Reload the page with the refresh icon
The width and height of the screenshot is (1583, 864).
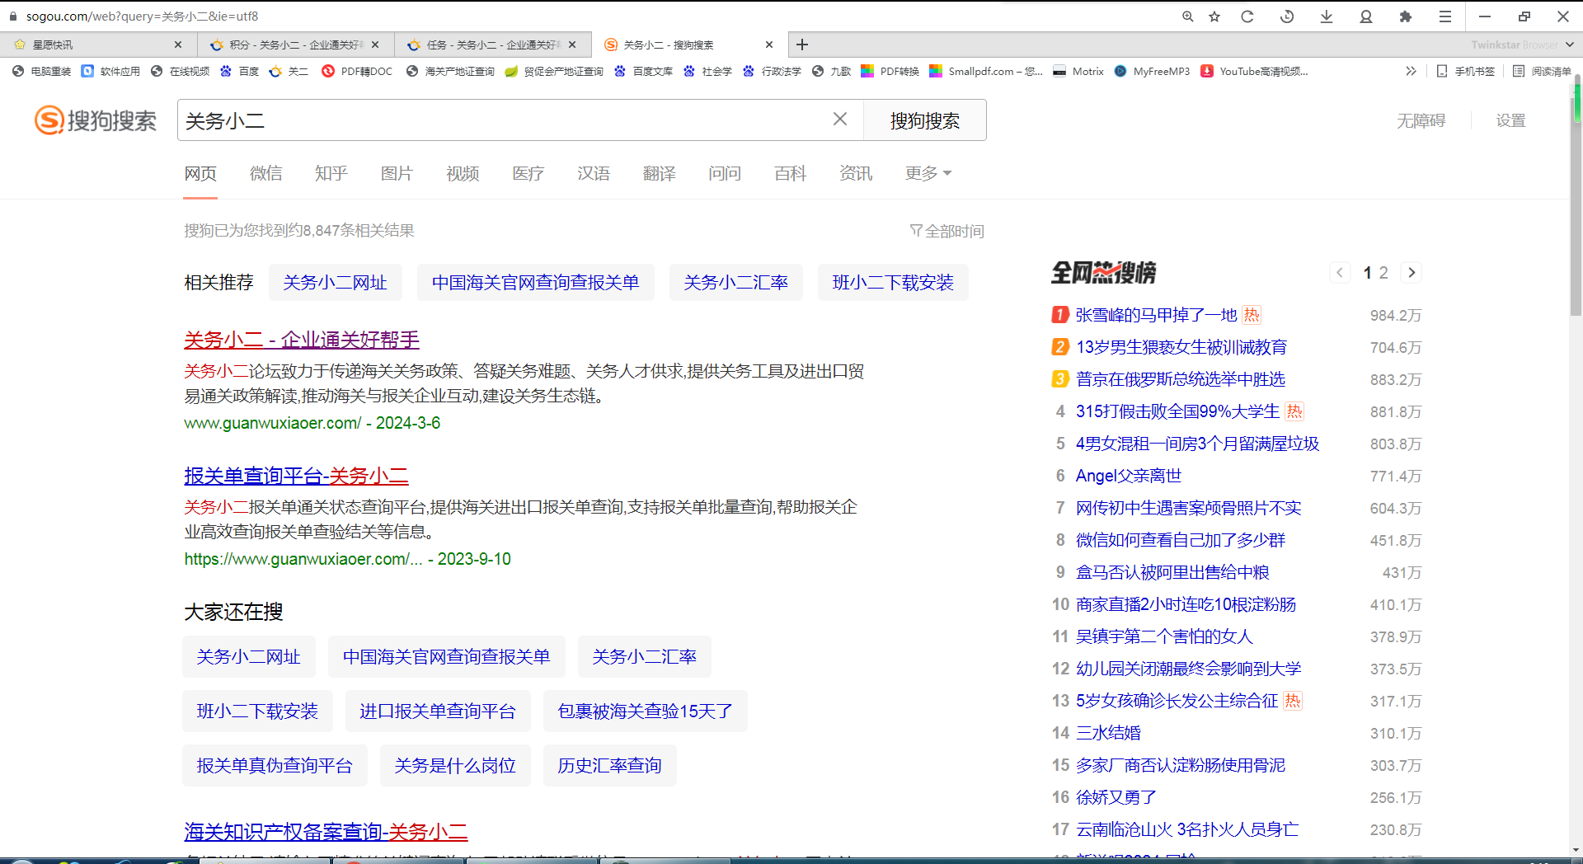click(x=1247, y=16)
